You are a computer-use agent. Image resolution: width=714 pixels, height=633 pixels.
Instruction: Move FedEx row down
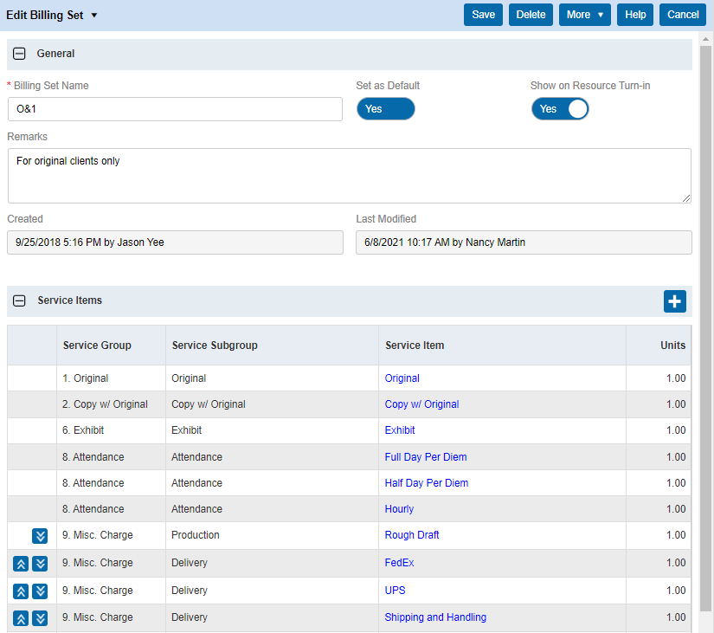(x=40, y=564)
